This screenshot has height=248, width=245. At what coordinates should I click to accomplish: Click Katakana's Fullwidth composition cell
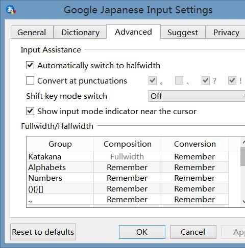click(127, 156)
